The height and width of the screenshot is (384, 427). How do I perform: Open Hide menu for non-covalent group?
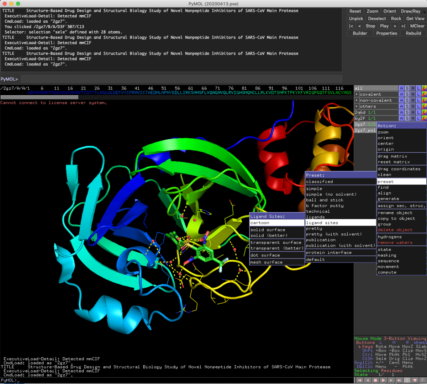413,100
